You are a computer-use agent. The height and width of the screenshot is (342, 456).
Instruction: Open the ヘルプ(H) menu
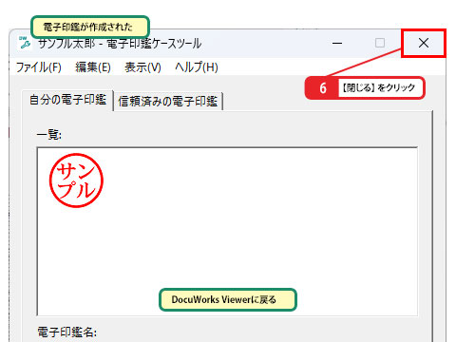tap(197, 67)
